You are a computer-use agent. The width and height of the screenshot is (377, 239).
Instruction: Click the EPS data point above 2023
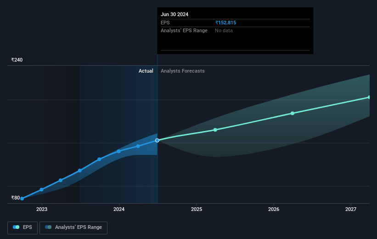tap(41, 190)
